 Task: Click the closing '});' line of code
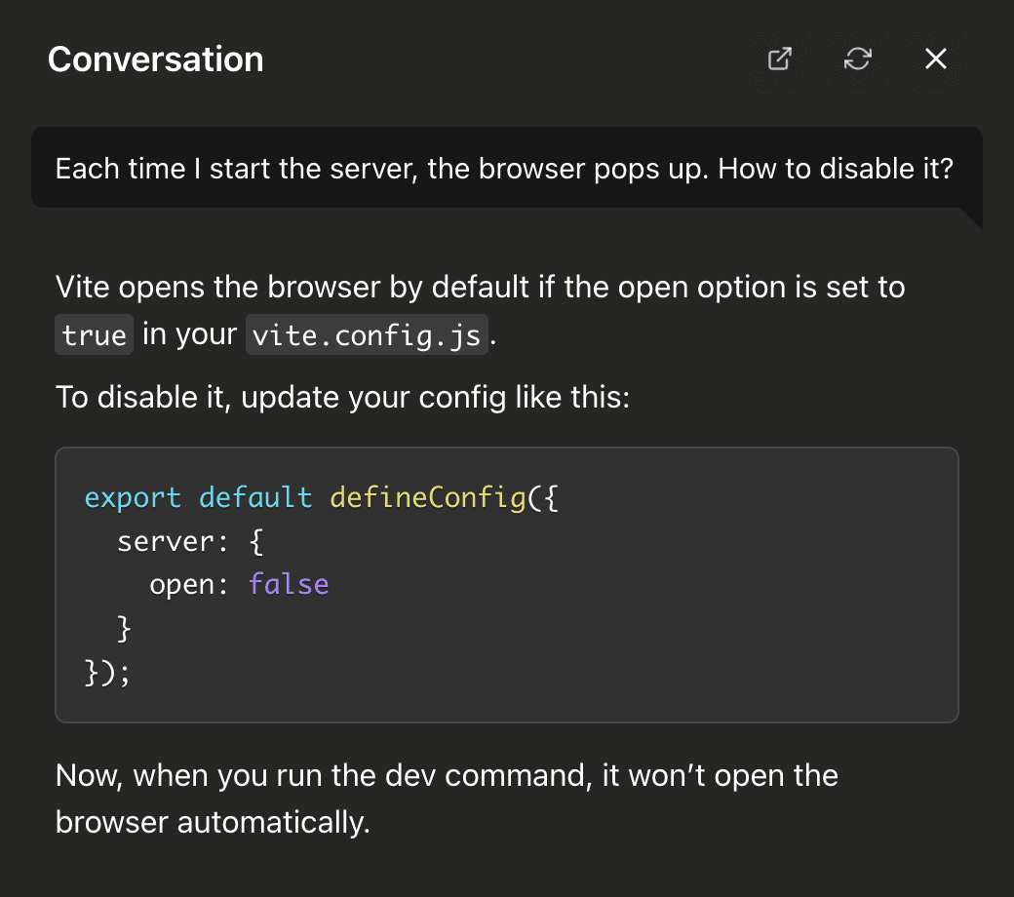[x=107, y=673]
